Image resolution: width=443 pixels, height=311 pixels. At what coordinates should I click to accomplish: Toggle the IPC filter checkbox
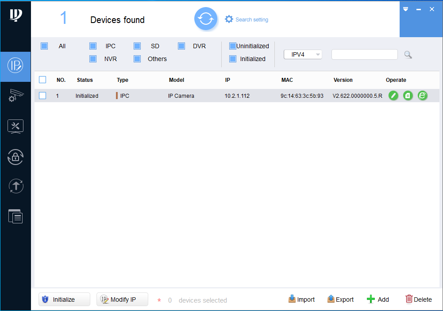tap(92, 46)
